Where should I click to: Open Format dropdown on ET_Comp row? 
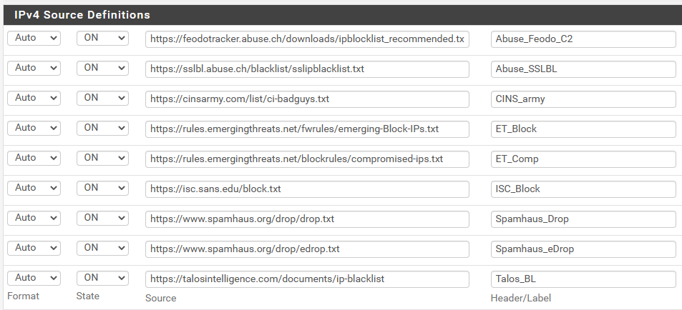click(x=34, y=158)
